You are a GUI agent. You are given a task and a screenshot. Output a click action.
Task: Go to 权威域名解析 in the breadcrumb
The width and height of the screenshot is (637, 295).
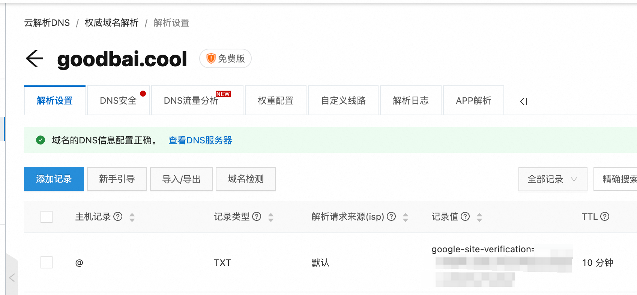pos(111,23)
